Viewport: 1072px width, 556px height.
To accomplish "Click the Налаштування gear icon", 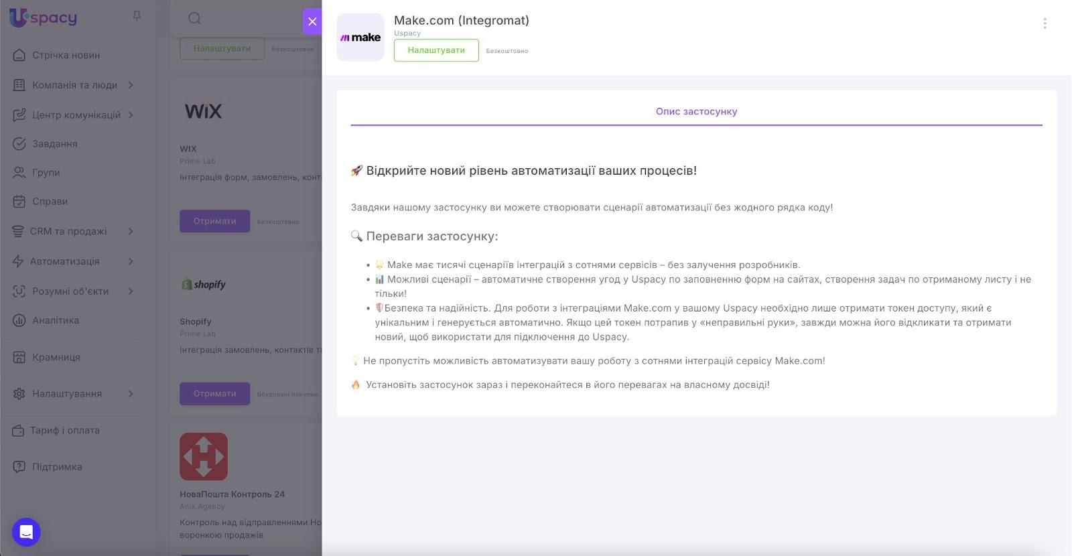I will tap(19, 394).
